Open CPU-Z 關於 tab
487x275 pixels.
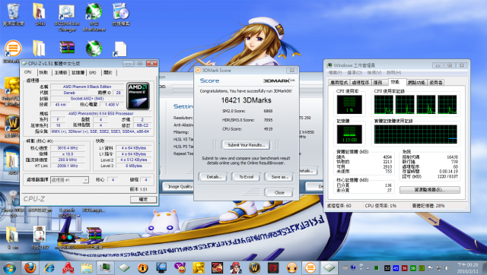(x=108, y=72)
